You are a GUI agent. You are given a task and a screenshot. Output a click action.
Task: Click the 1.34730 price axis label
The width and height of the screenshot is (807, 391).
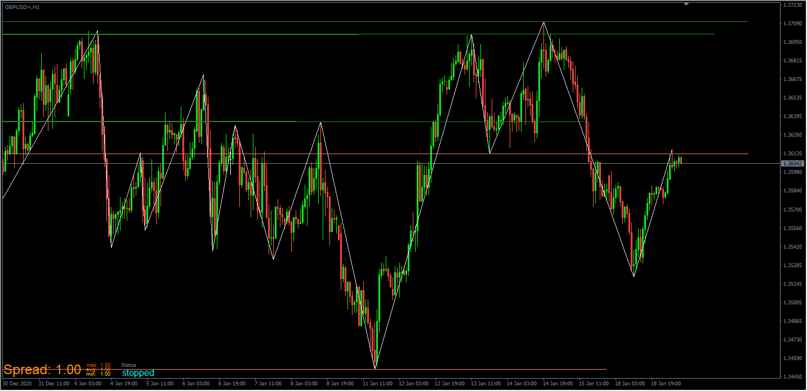coord(792,339)
